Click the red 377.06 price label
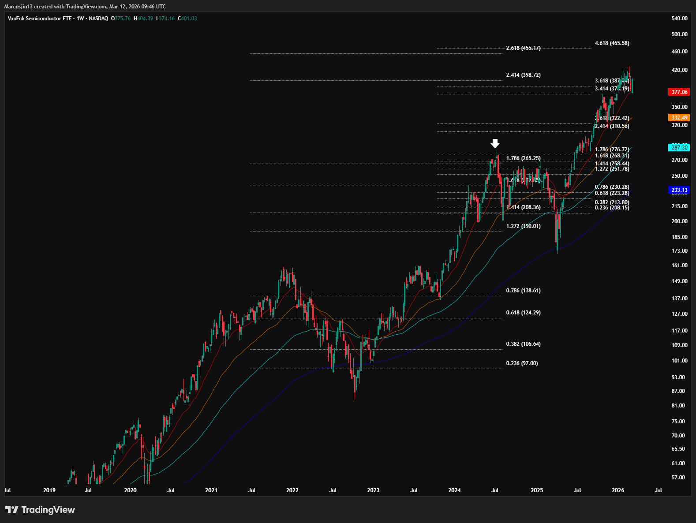The image size is (696, 523). 679,92
